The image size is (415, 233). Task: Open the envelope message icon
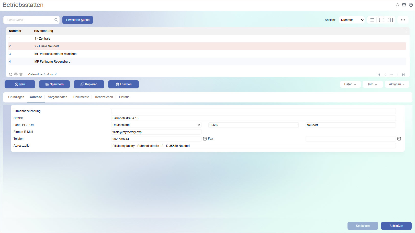pos(404,5)
